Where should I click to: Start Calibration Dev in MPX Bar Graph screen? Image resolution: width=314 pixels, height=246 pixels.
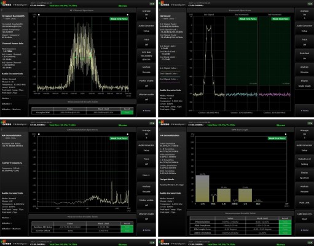click(304, 216)
